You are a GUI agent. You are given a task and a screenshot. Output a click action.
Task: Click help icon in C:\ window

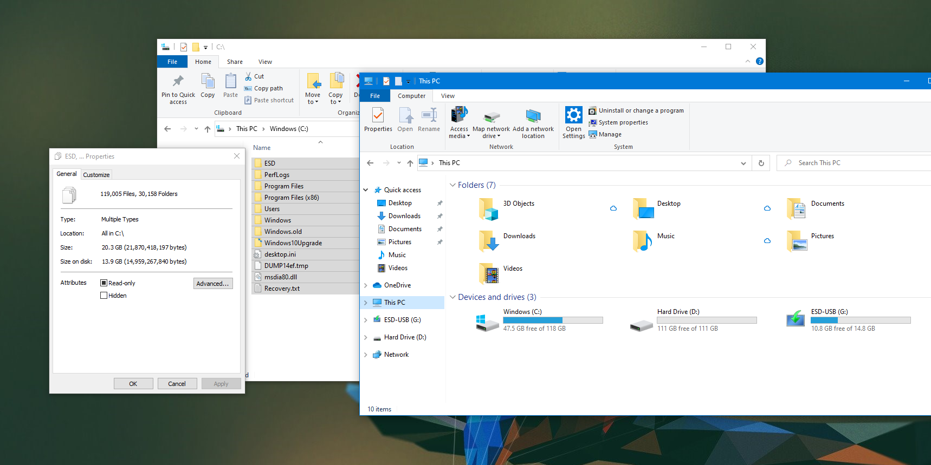(760, 61)
